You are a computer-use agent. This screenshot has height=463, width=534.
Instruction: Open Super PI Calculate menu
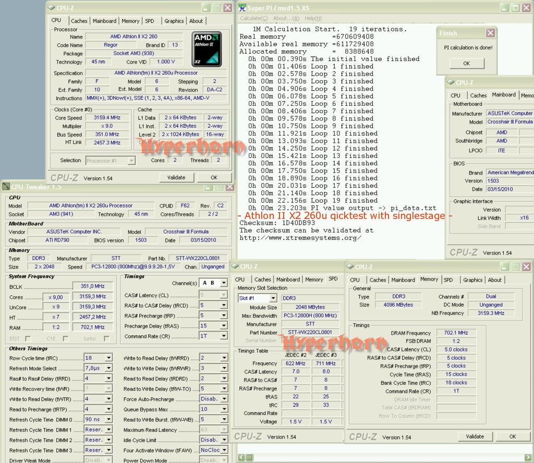(x=254, y=18)
